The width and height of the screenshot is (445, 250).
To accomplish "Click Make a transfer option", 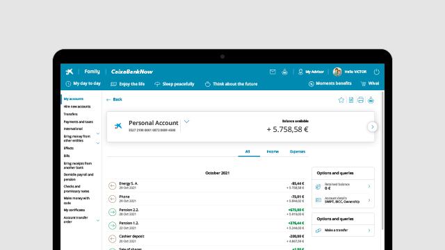I will tap(343, 231).
